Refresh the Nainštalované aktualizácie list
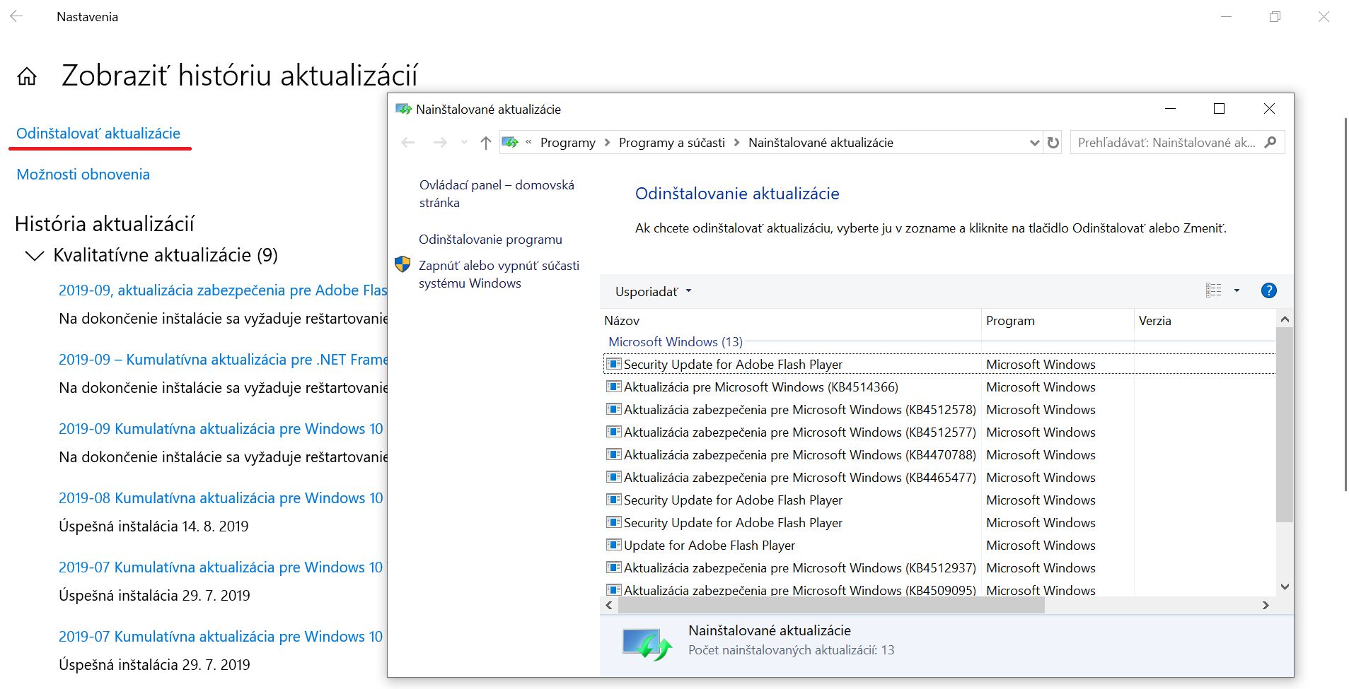This screenshot has width=1349, height=689. 1053,143
